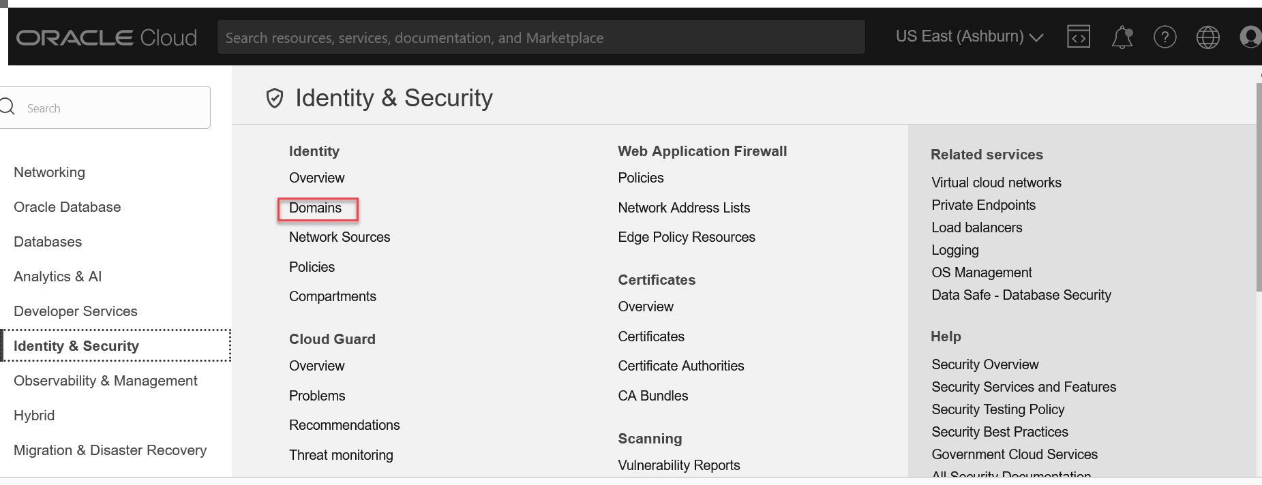Click the Oracle Cloud logo
This screenshot has width=1262, height=485.
point(106,37)
